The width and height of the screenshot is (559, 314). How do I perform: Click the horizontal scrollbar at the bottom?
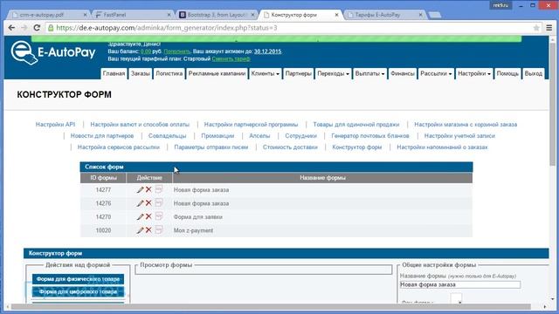point(271,306)
